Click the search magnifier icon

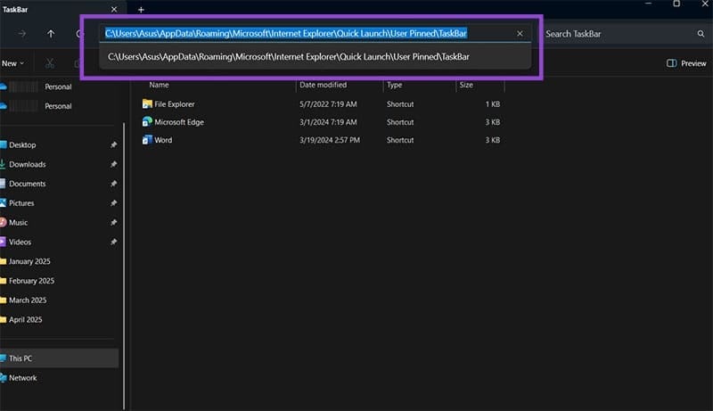click(x=701, y=34)
